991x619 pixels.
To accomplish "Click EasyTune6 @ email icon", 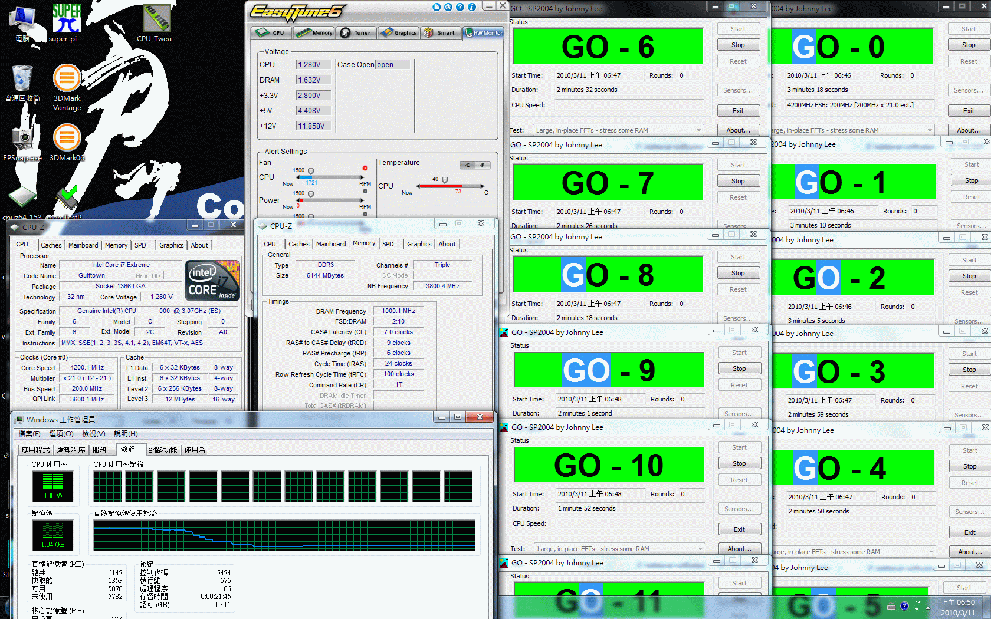I will [x=448, y=7].
